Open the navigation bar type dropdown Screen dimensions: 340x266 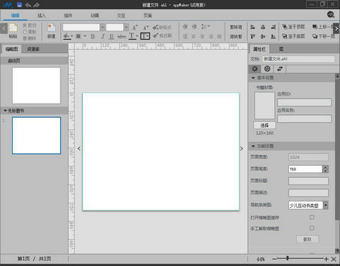click(x=326, y=205)
